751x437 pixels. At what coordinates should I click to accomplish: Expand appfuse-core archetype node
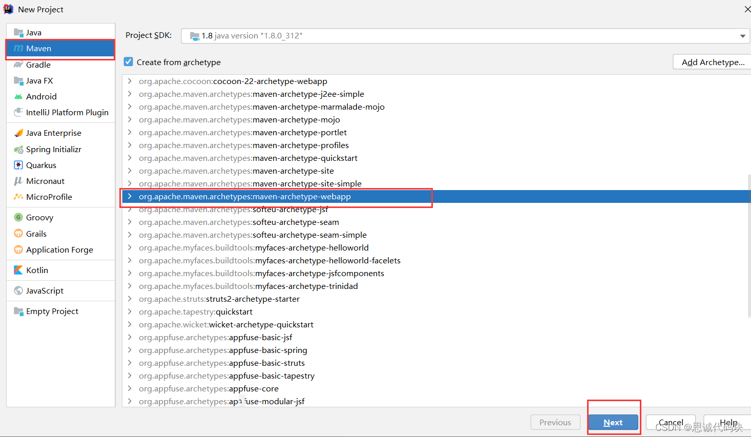tap(130, 388)
